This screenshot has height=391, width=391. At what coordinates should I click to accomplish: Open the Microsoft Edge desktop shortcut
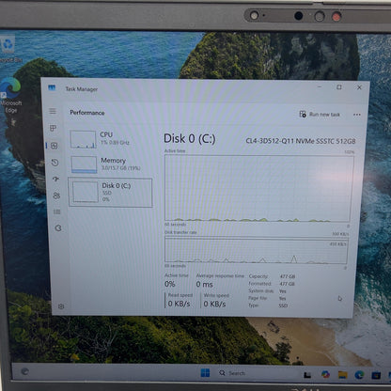click(x=11, y=96)
